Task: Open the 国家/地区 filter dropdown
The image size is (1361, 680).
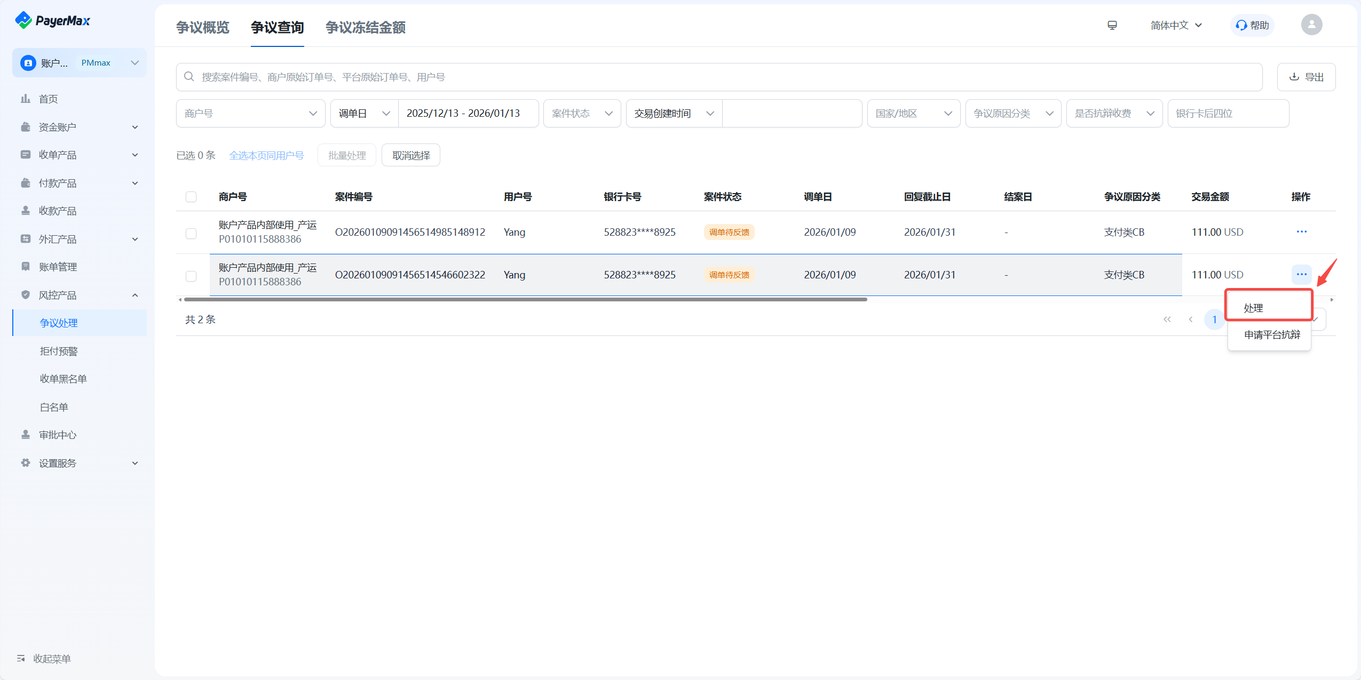Action: click(914, 114)
